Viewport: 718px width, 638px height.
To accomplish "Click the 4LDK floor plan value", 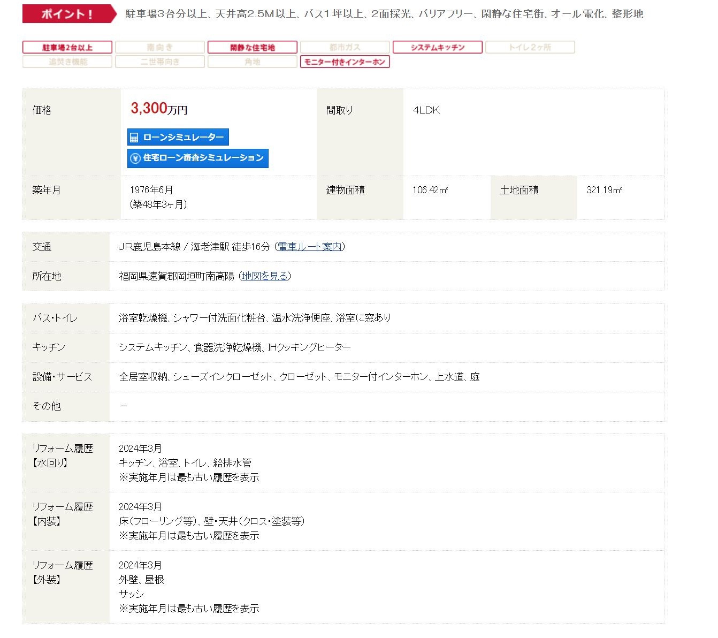I will tap(426, 110).
